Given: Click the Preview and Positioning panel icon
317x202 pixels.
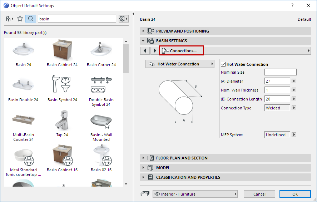Looking at the screenshot, I should (150, 31).
